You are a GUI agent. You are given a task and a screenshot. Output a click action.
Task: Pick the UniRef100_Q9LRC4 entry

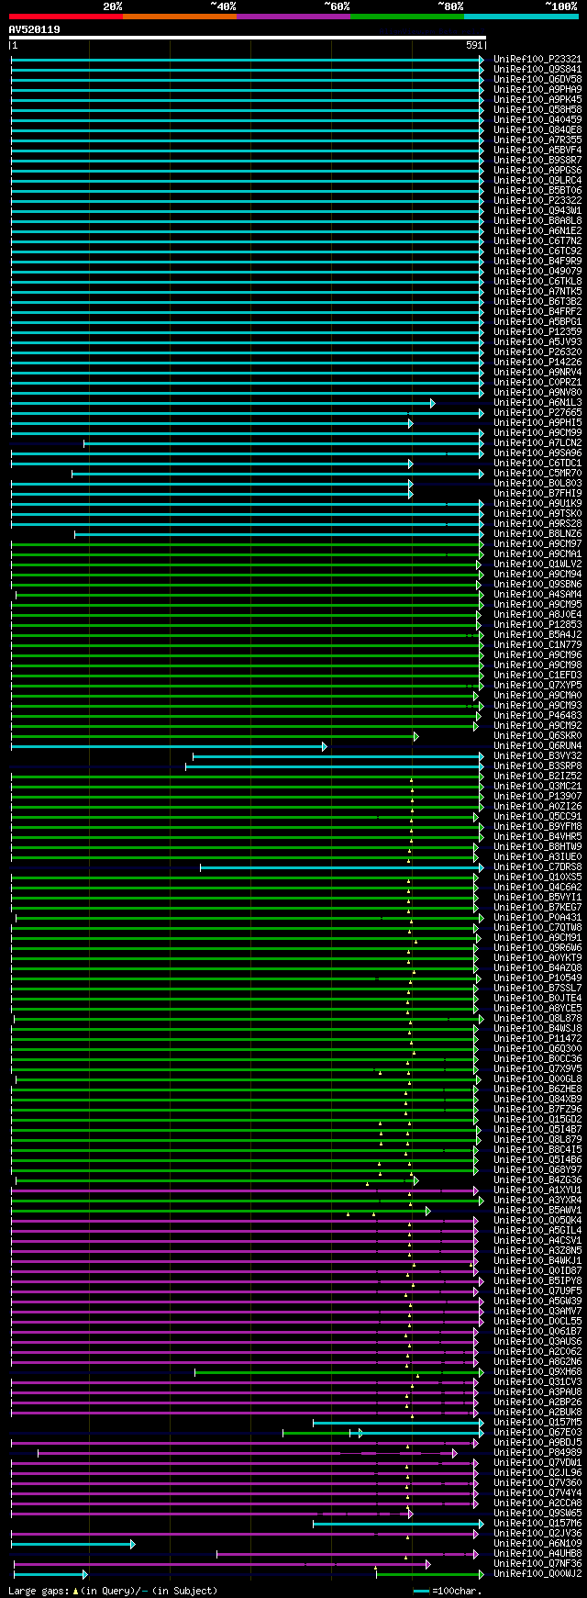pyautogui.click(x=537, y=180)
